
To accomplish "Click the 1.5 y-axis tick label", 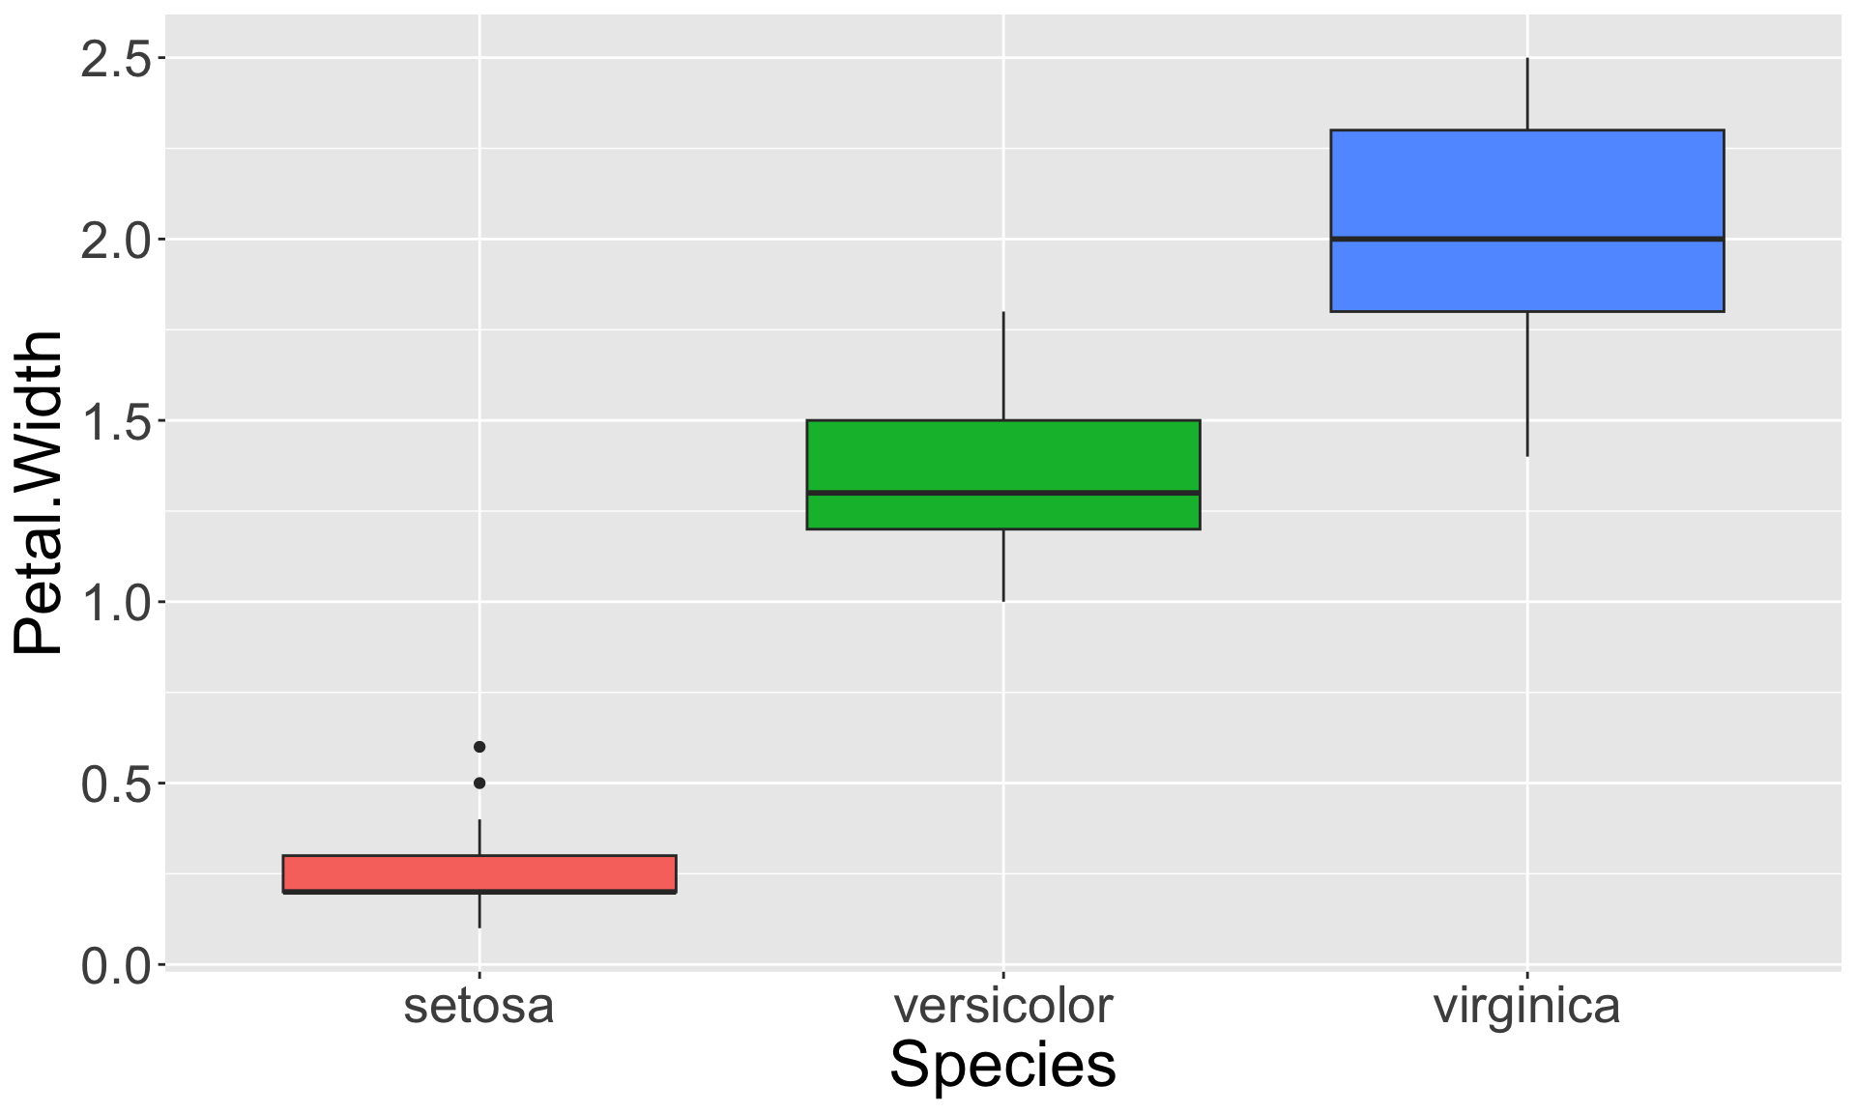I will (116, 421).
